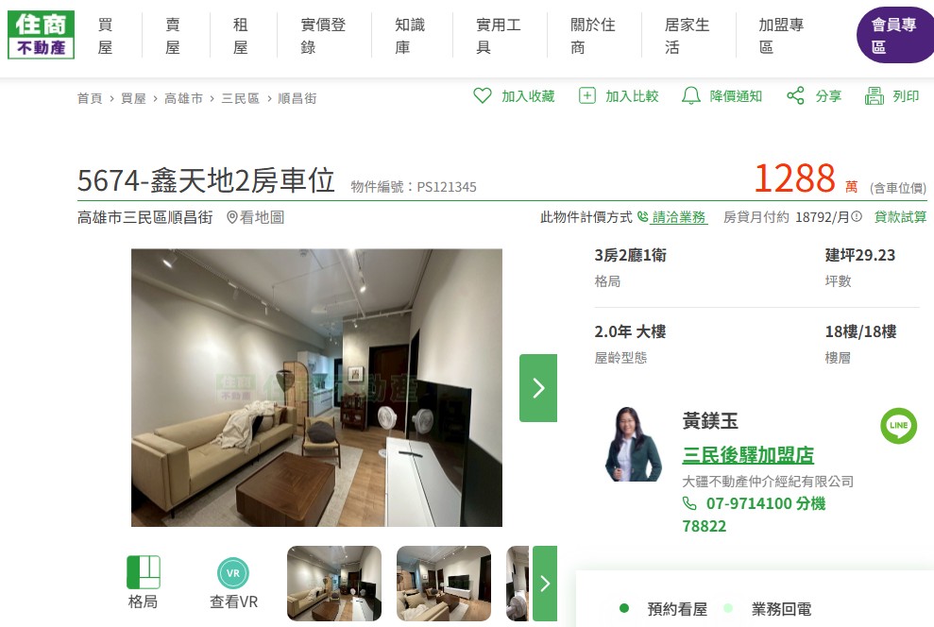This screenshot has width=934, height=627.
Task: Click the 住商不動產 logo
Action: 42,35
